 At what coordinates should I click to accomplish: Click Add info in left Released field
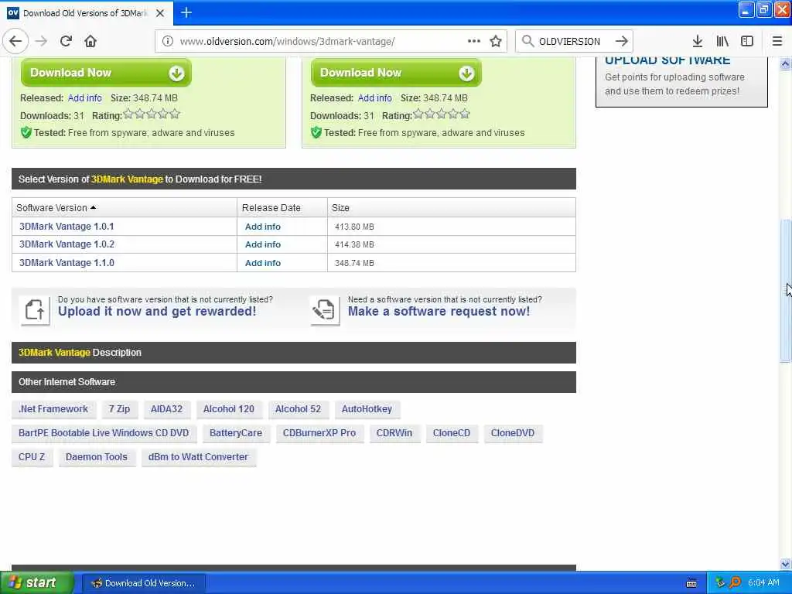(x=85, y=98)
